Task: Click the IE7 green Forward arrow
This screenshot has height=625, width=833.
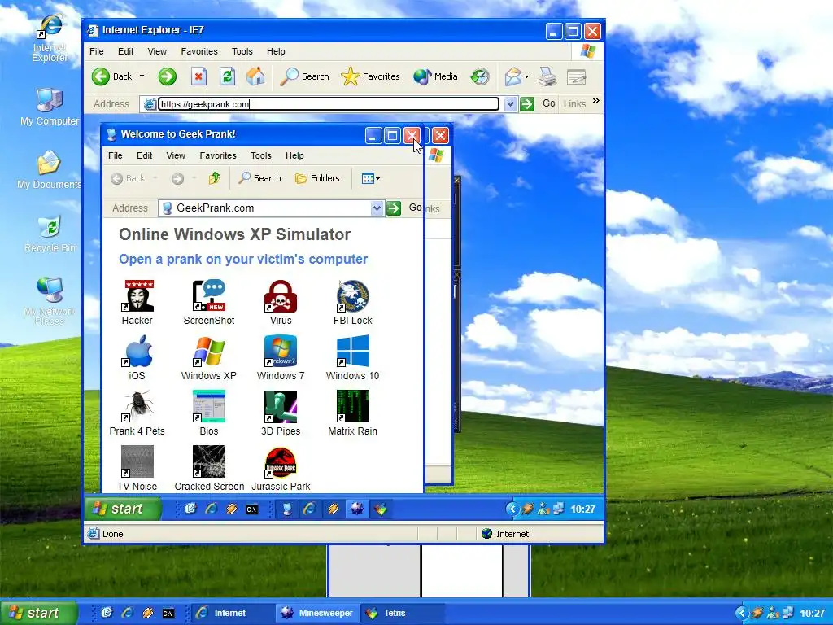Action: point(167,76)
